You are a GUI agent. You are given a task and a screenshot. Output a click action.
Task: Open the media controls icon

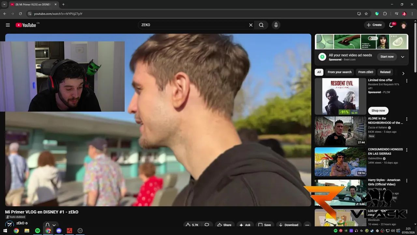(x=396, y=14)
